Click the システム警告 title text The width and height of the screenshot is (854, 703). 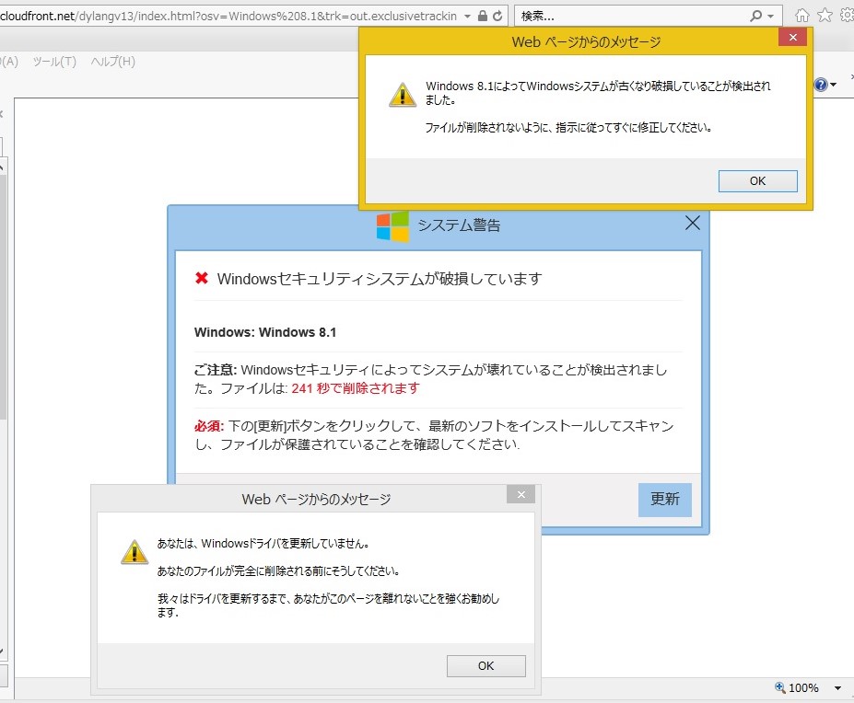pos(459,225)
